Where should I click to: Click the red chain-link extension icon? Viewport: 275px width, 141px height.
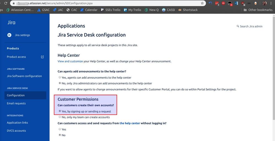[x=223, y=3]
